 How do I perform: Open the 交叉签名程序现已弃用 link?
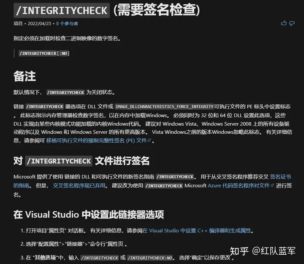pos(79,186)
